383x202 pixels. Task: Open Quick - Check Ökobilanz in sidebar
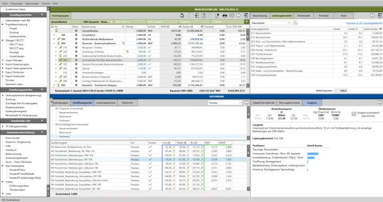[19, 162]
